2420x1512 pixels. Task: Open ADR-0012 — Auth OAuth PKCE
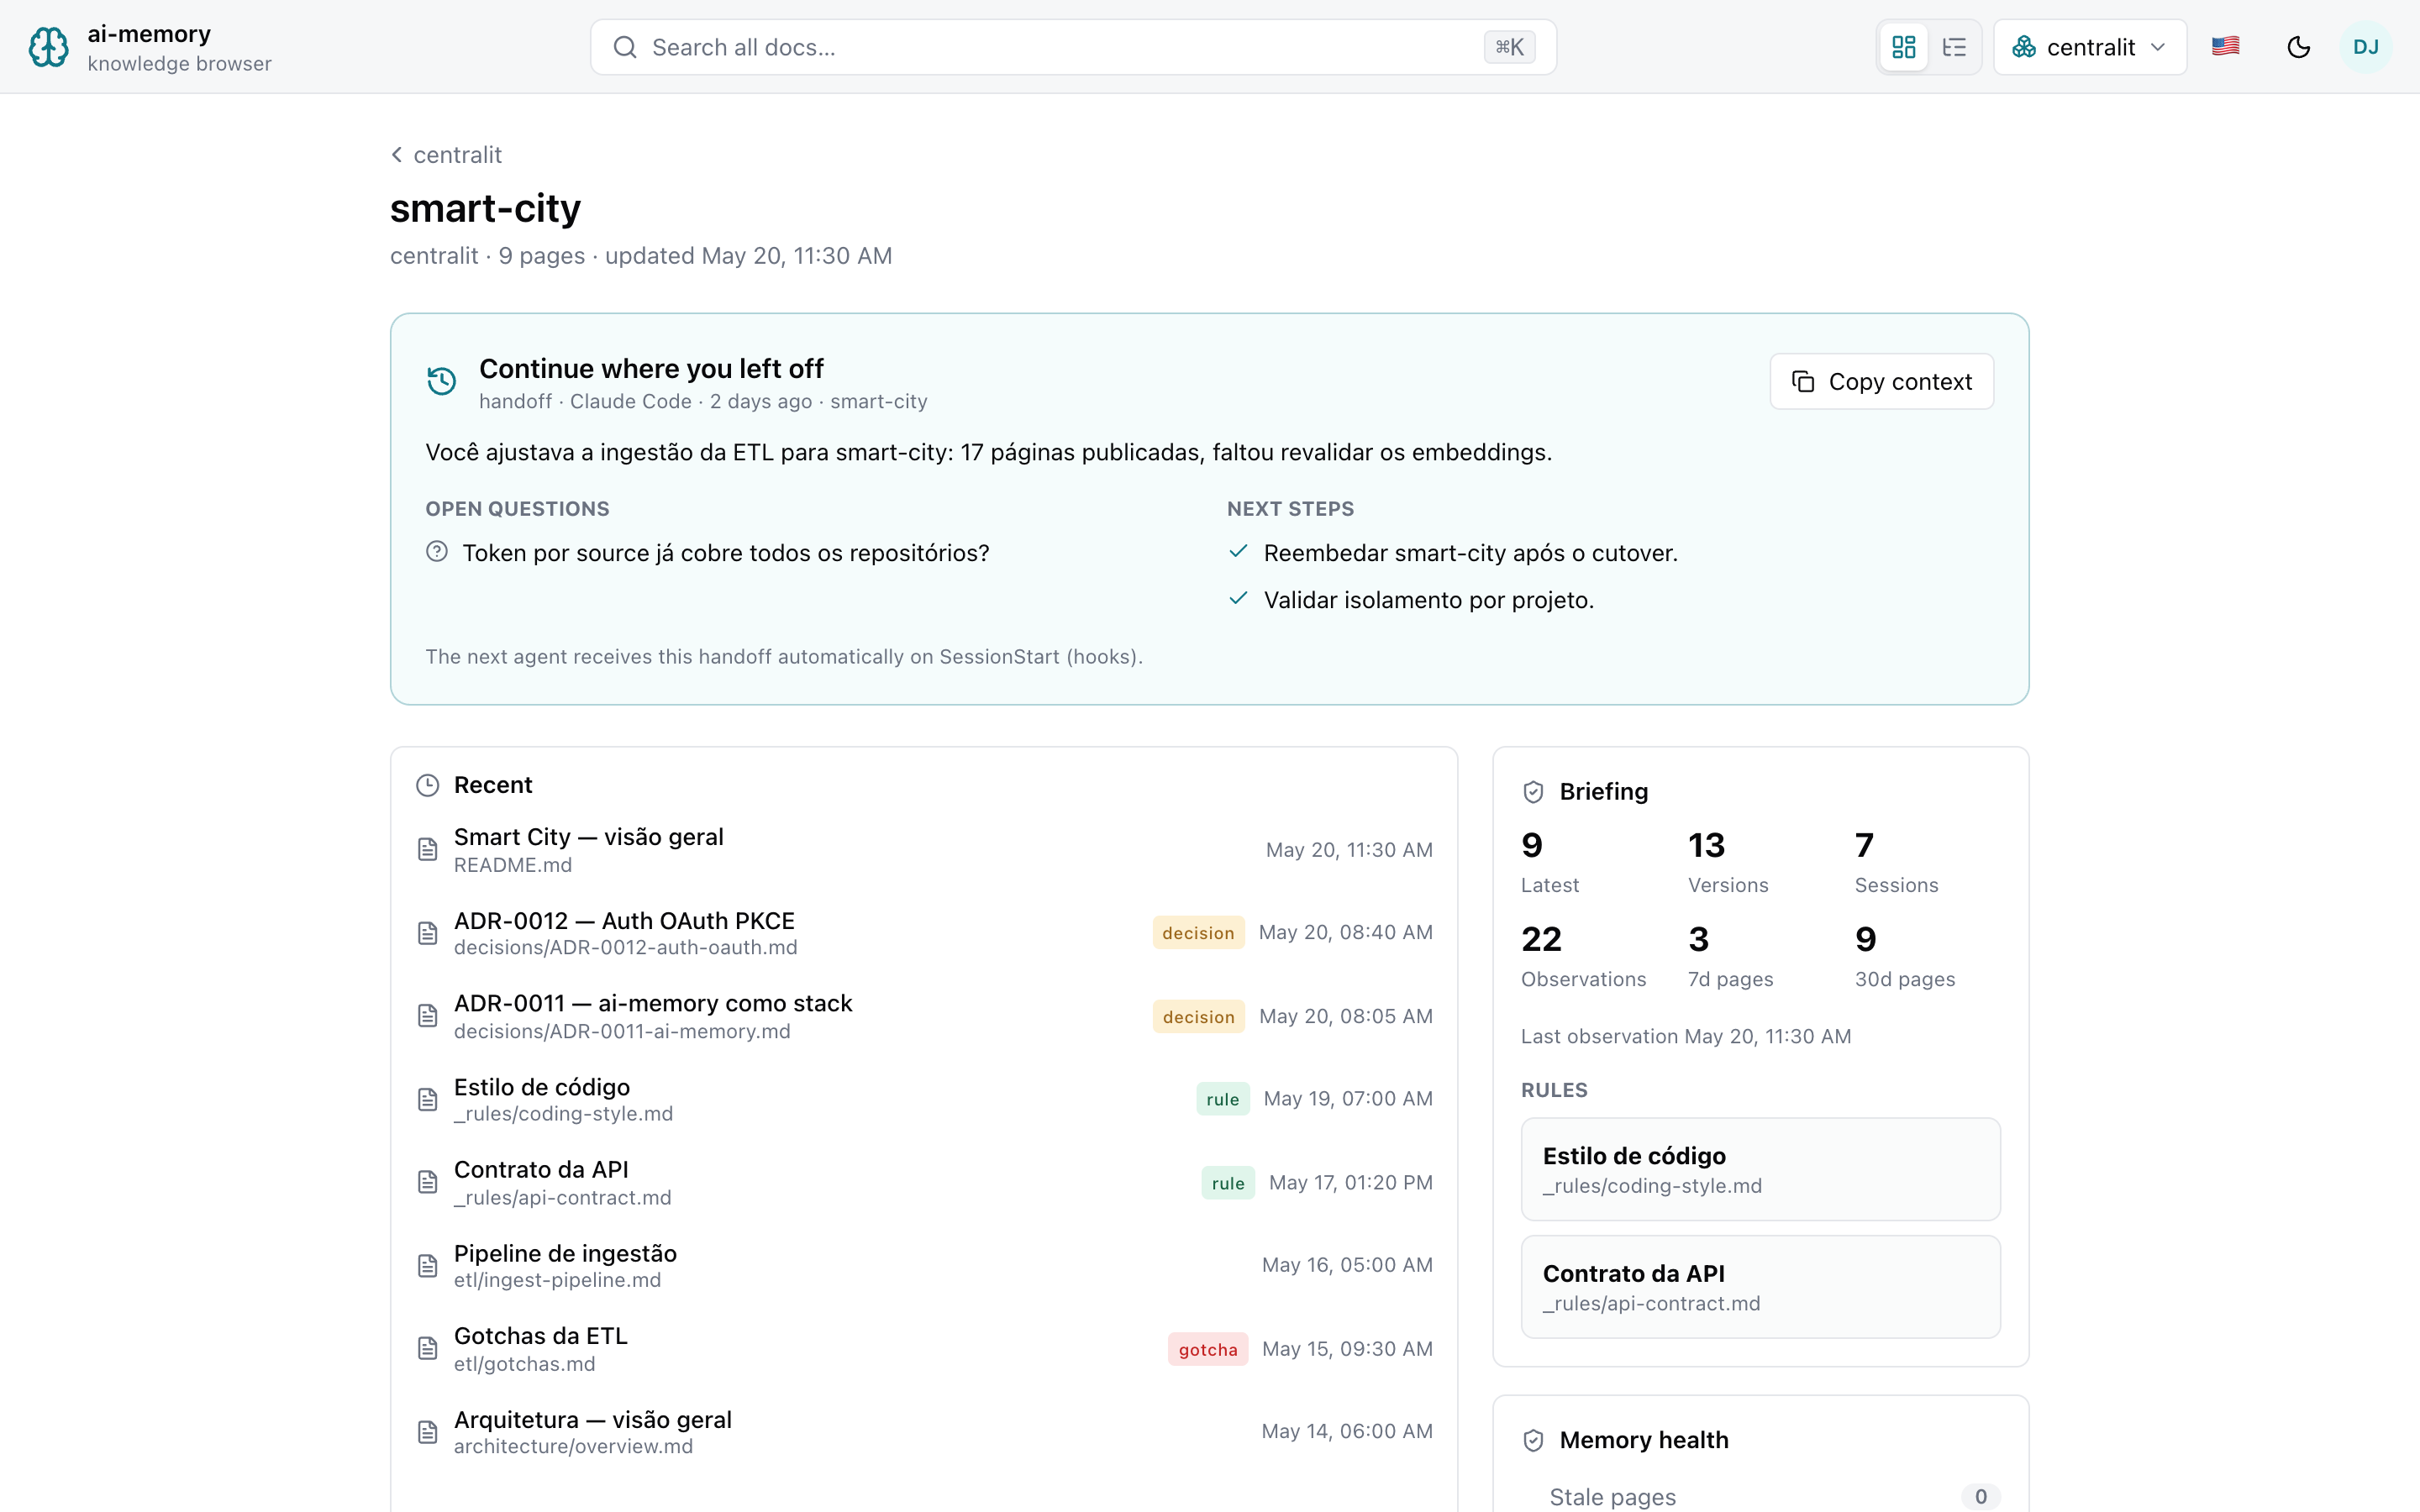coord(924,932)
